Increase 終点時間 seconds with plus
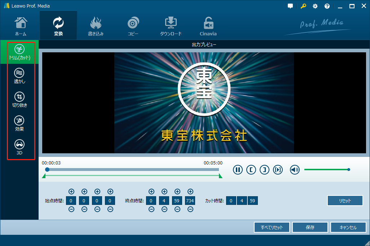 177,192
